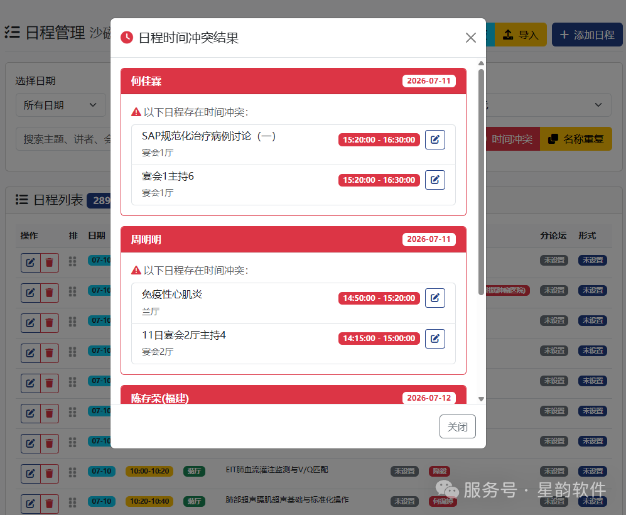
Task: Click 形式 column header
Action: click(587, 236)
